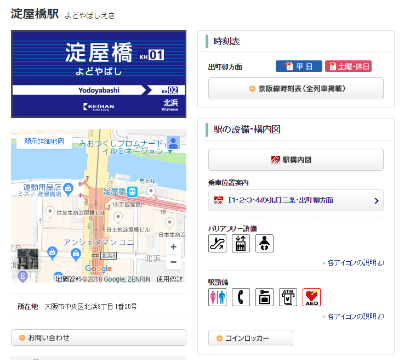Open 京阪線時刻表（全列車掲載） button
Image resolution: width=404 pixels, height=360 pixels.
(x=296, y=88)
